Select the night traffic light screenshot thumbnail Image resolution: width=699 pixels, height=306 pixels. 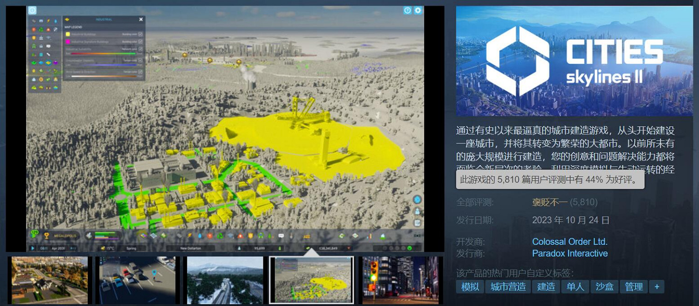coord(401,280)
